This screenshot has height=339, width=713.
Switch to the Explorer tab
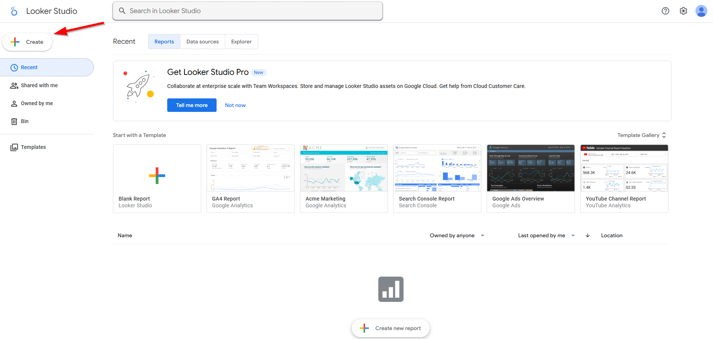coord(241,42)
